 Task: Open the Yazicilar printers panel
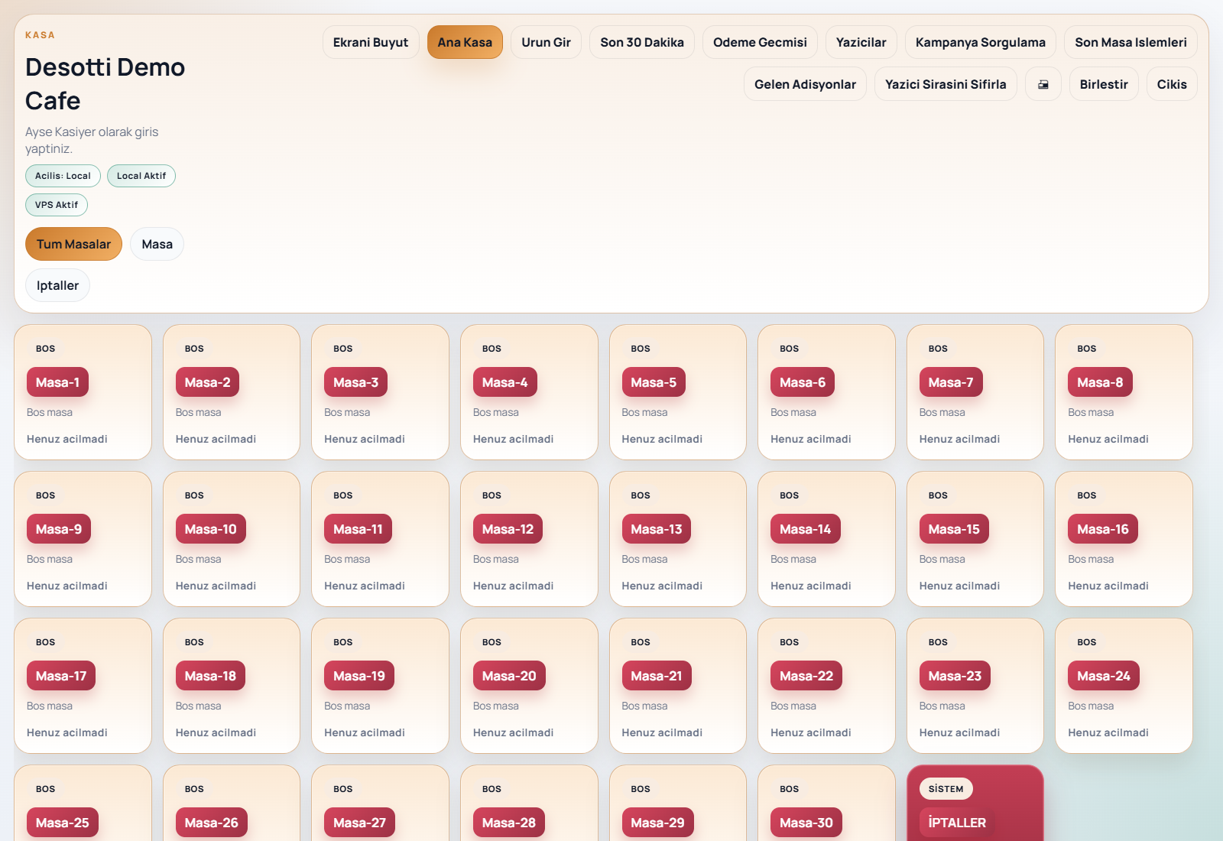[861, 42]
